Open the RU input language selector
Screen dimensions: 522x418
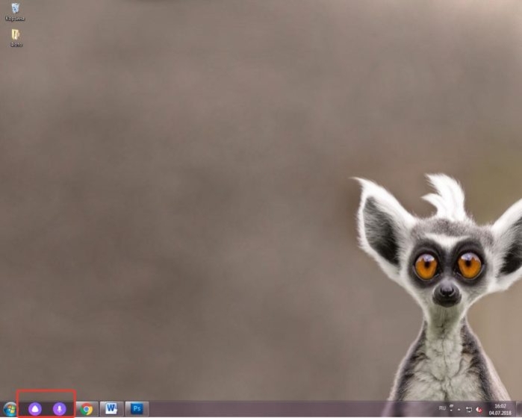point(442,408)
